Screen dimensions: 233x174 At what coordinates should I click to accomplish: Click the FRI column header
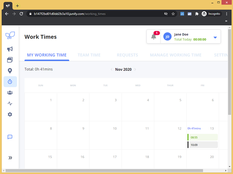[202, 85]
